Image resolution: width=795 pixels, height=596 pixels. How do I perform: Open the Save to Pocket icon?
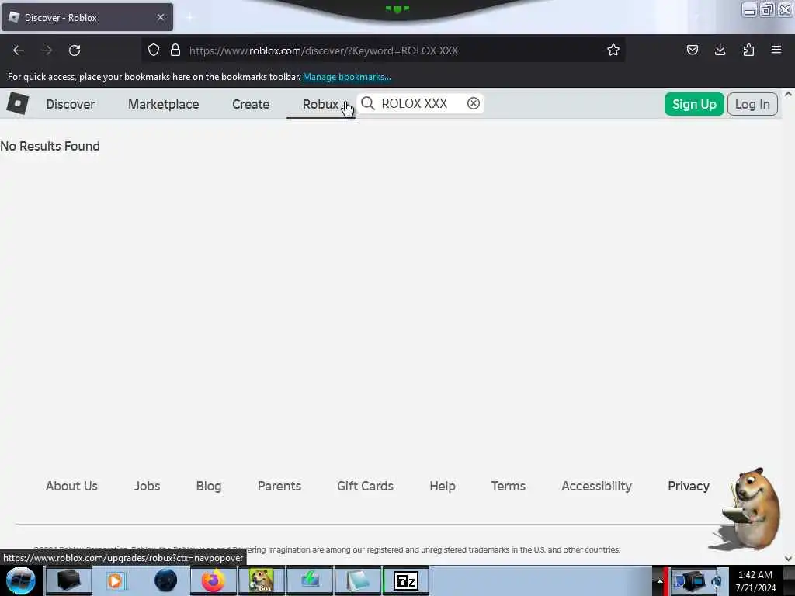coord(692,50)
